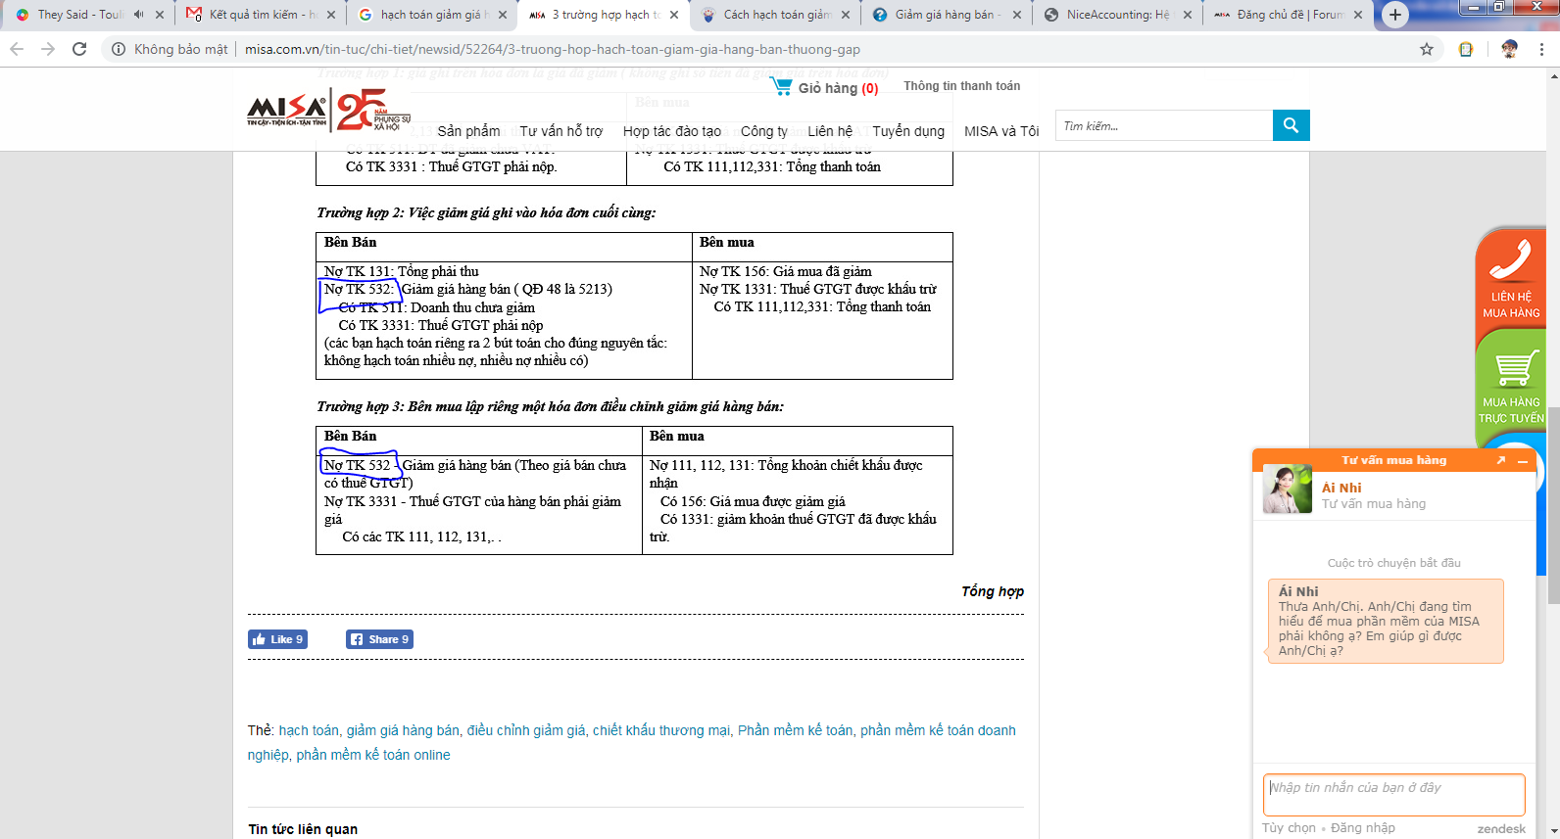1560x839 pixels.
Task: Bookmark this page with the star icon
Action: (1427, 49)
